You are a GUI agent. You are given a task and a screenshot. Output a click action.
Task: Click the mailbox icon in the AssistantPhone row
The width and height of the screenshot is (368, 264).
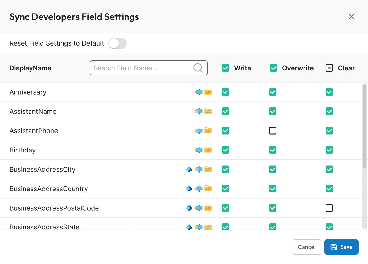tap(198, 131)
